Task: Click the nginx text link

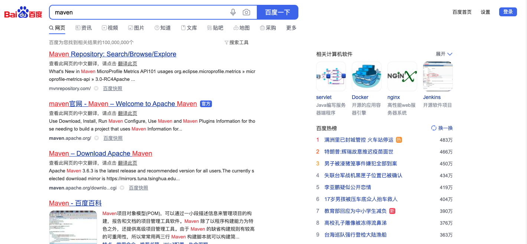Action: pyautogui.click(x=394, y=97)
